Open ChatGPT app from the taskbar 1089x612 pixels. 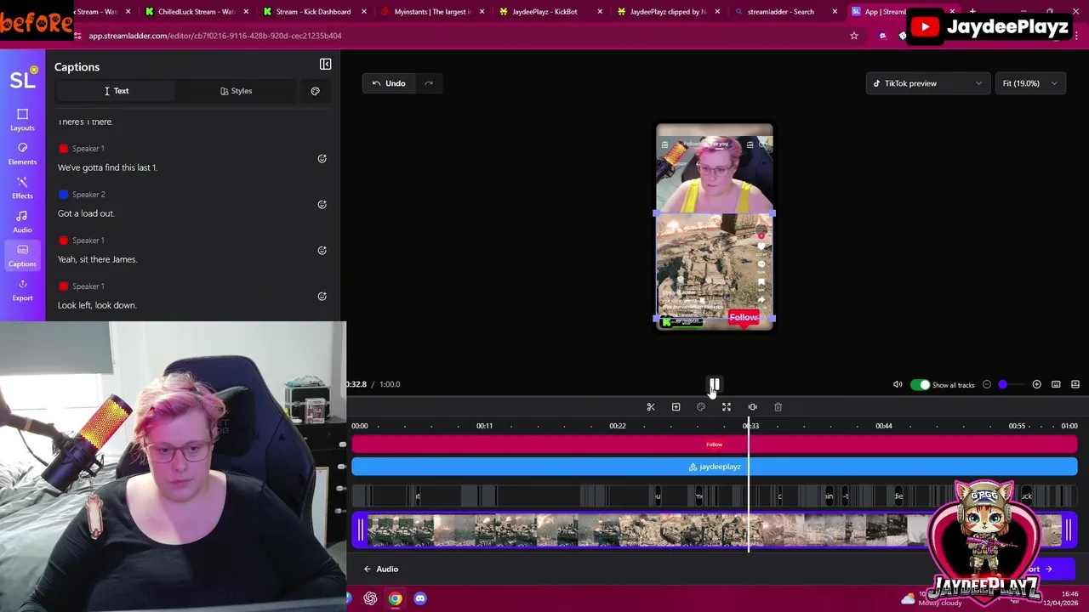tap(370, 598)
